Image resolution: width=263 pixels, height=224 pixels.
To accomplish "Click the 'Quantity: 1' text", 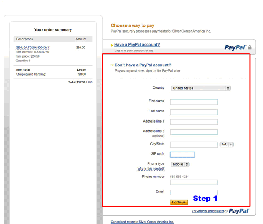I will [23, 61].
